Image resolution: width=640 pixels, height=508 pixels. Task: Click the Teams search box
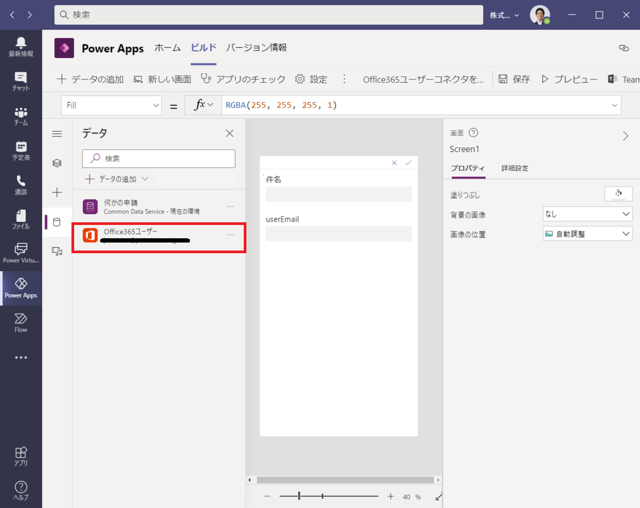pyautogui.click(x=269, y=15)
